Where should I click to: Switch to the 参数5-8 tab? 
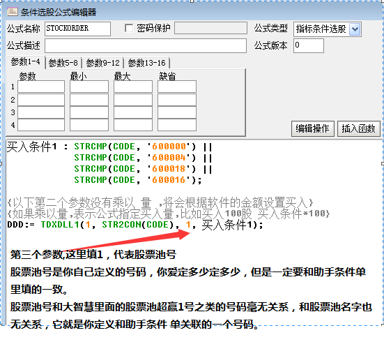(x=63, y=63)
